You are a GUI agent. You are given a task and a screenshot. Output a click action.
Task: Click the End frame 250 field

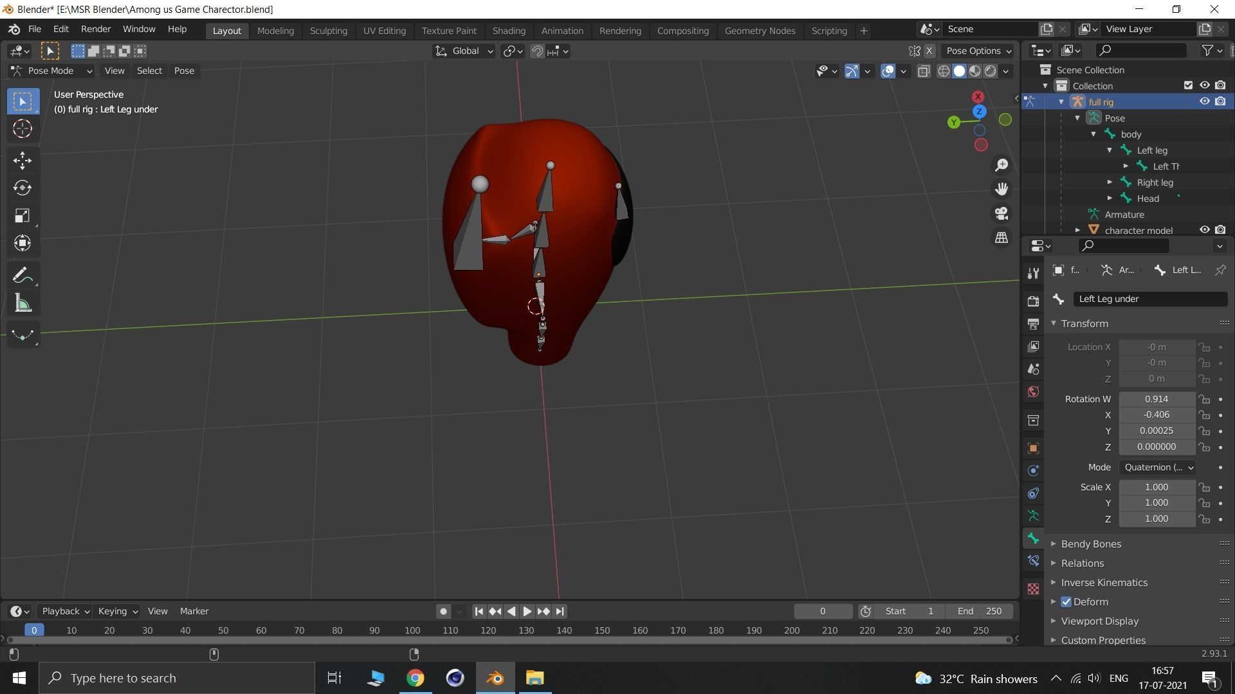tap(979, 611)
